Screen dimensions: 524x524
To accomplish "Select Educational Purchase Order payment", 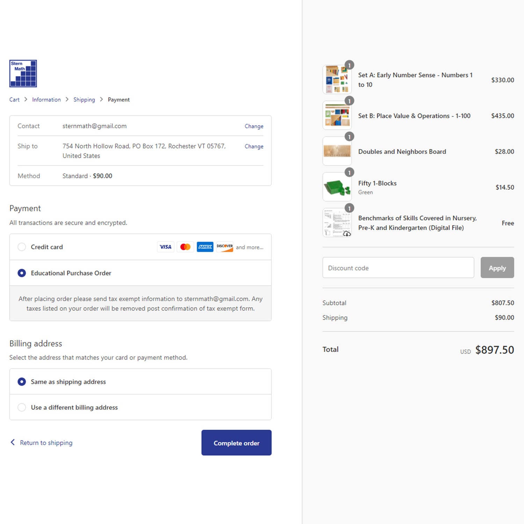I will pos(22,273).
